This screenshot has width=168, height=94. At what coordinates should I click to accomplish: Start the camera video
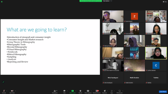point(12,91)
